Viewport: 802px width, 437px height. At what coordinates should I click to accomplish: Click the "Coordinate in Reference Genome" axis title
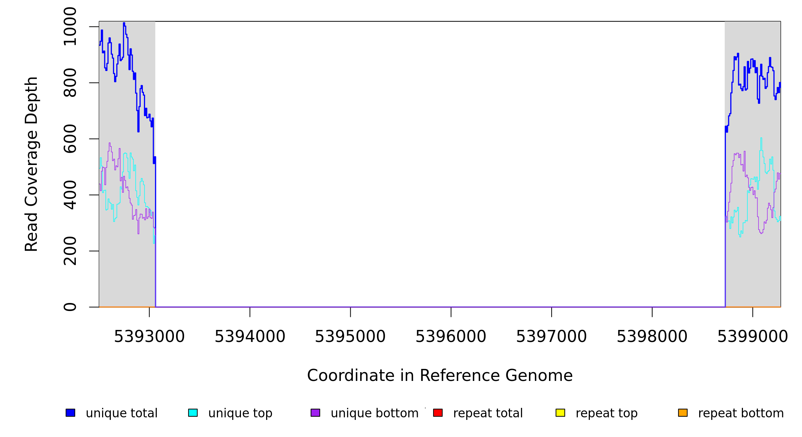coord(440,375)
